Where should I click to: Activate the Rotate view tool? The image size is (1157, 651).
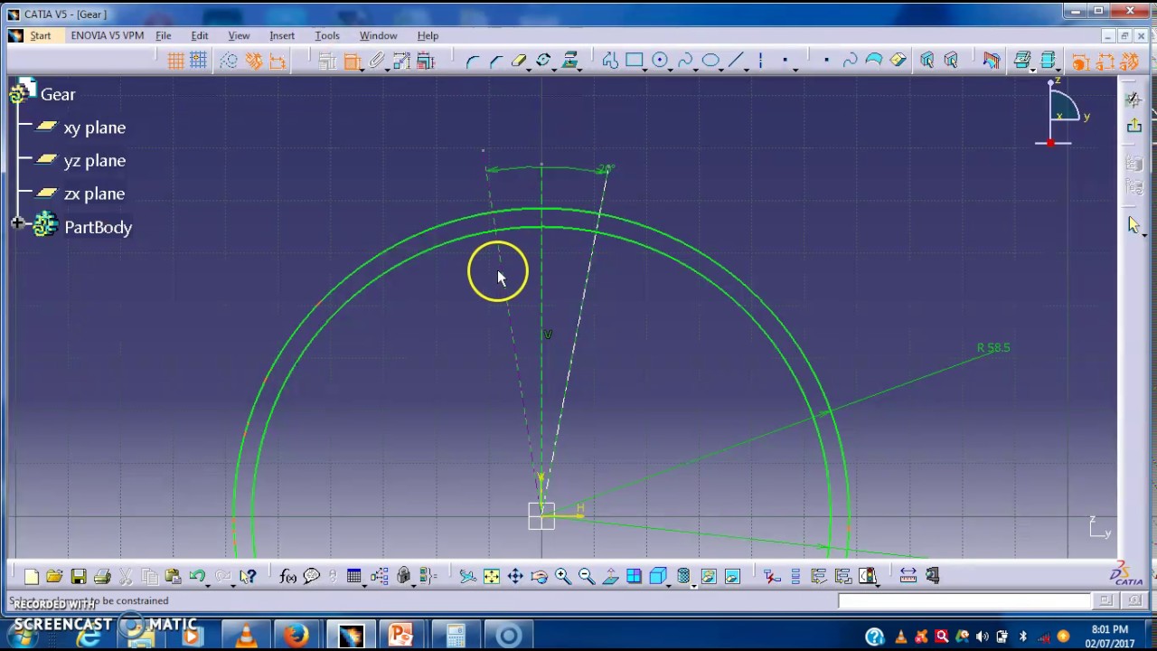[x=539, y=576]
